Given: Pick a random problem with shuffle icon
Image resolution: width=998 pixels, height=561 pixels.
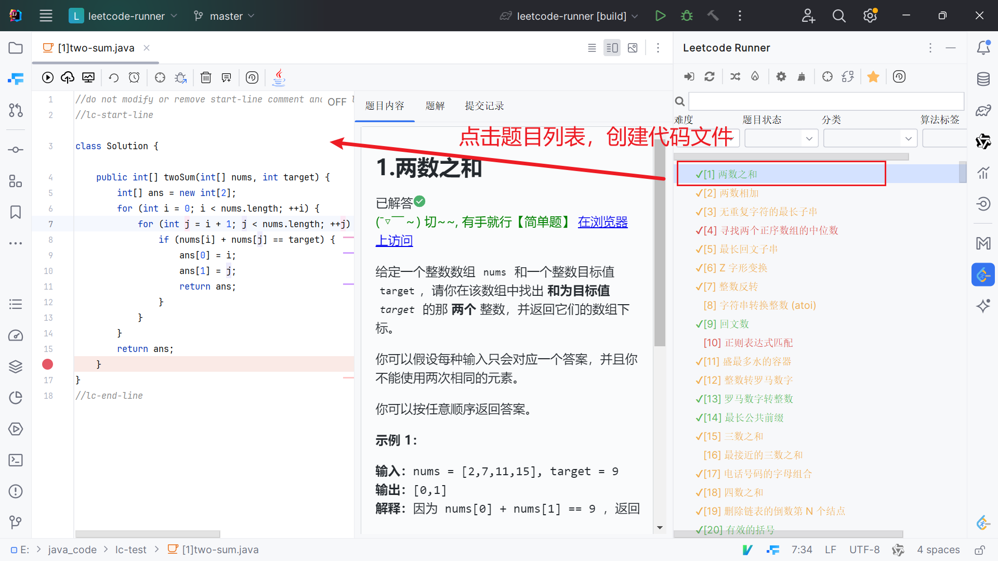Looking at the screenshot, I should click(x=735, y=76).
